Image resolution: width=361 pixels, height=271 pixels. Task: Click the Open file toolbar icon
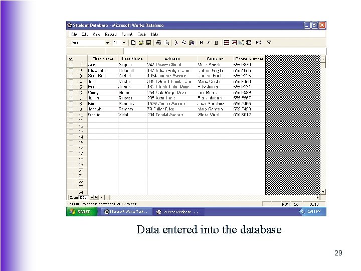tap(141, 42)
